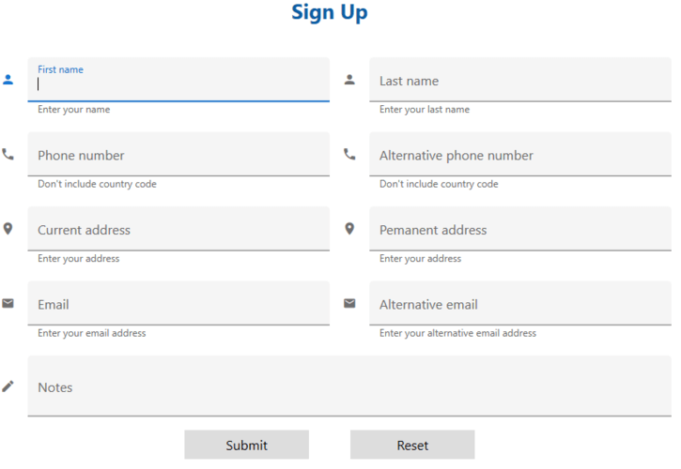Click the person icon beside First name

[8, 80]
